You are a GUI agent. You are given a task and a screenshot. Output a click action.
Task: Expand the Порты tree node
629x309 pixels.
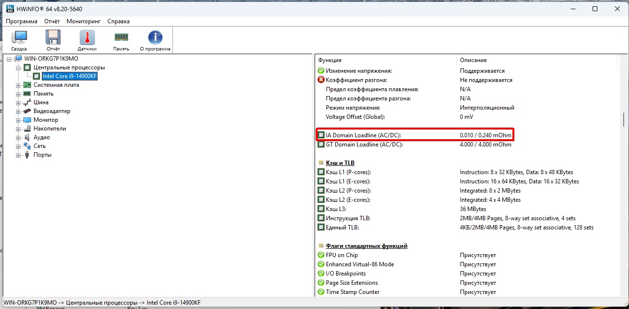point(18,155)
